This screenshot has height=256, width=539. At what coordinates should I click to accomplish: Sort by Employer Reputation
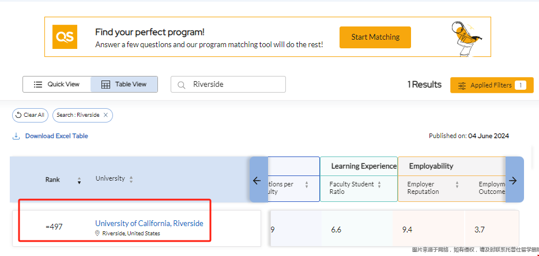point(457,185)
